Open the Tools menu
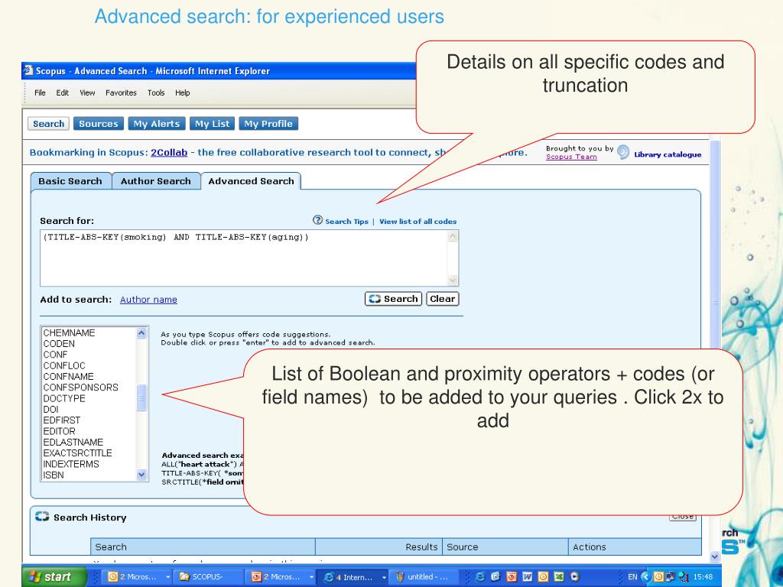 pyautogui.click(x=156, y=92)
